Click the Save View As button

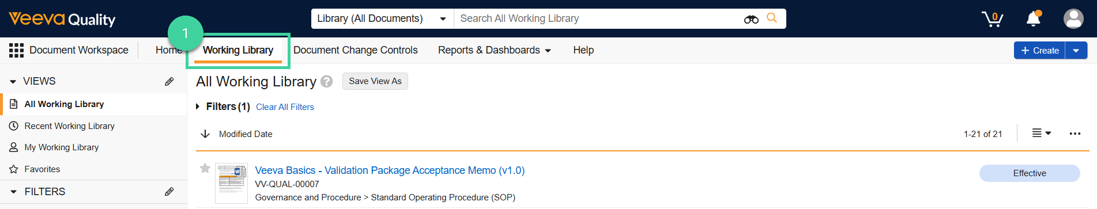tap(375, 81)
